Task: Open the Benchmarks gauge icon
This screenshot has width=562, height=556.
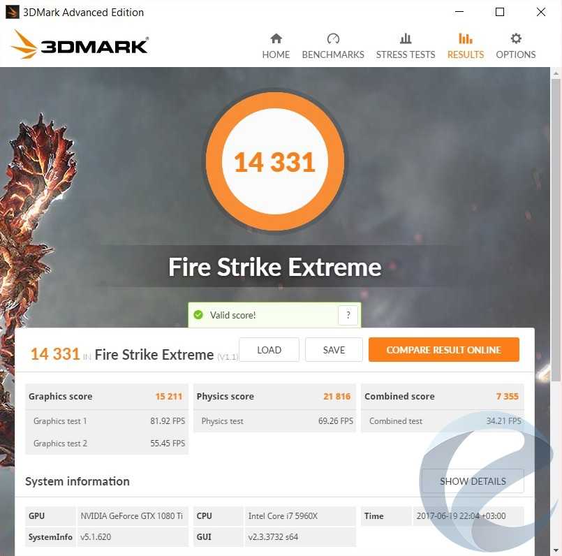Action: coord(333,38)
